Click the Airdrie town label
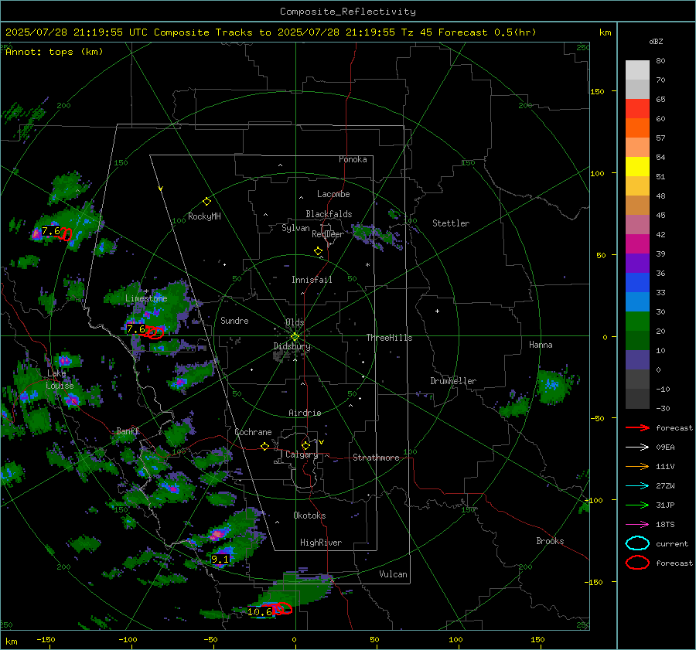The width and height of the screenshot is (696, 650). coord(305,413)
